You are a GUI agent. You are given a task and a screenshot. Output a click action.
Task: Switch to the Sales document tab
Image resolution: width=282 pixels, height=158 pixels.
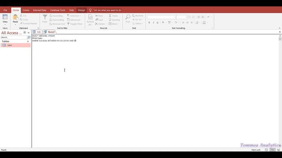coord(37,32)
